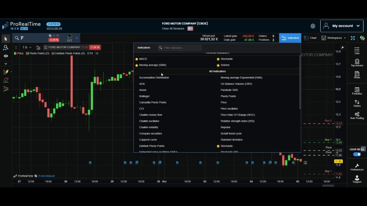Select Accumulation Distribution indicator
The image size is (367, 206).
point(154,78)
